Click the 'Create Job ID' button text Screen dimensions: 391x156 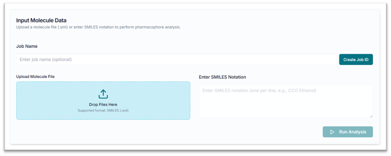tap(356, 60)
